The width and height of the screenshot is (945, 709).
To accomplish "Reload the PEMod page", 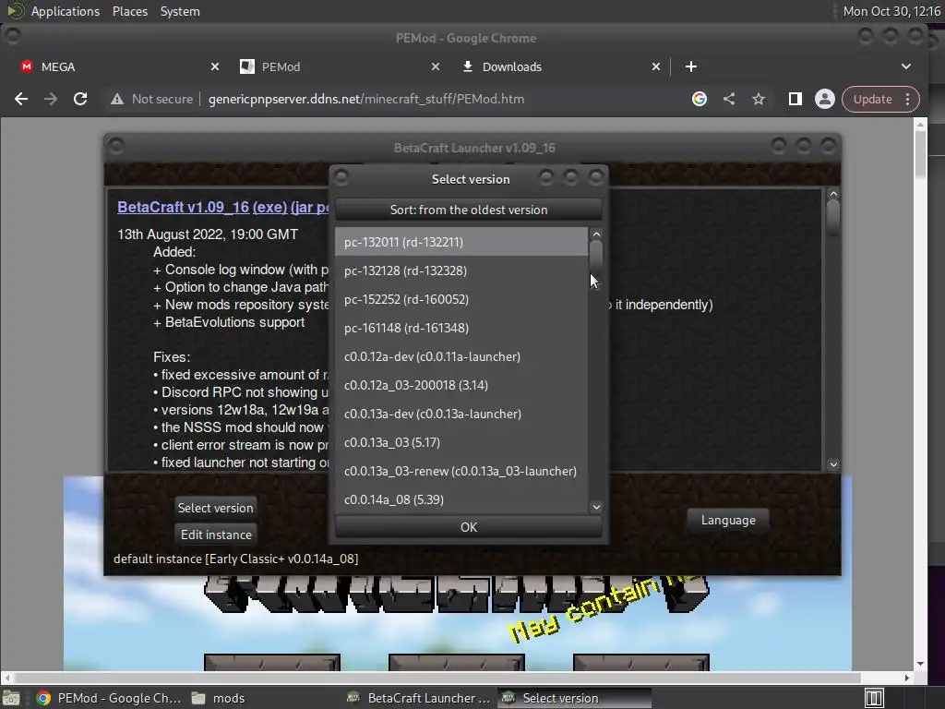I will [80, 99].
